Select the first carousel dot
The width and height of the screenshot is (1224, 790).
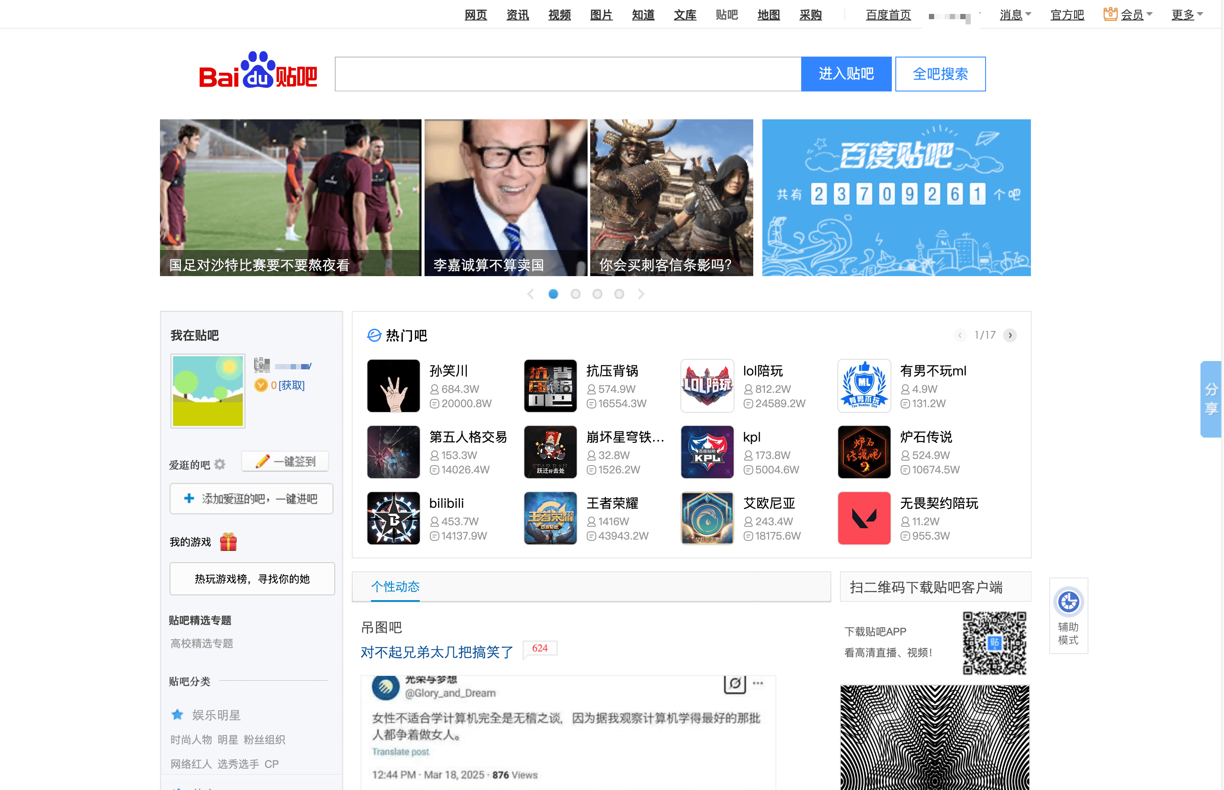click(553, 294)
